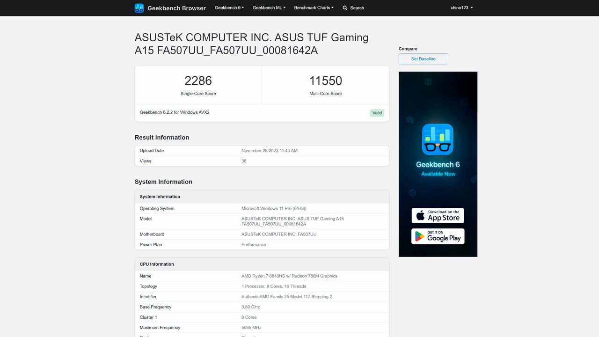
Task: Click the AuthenticAMD Family 25 identifier value
Action: pos(287,297)
